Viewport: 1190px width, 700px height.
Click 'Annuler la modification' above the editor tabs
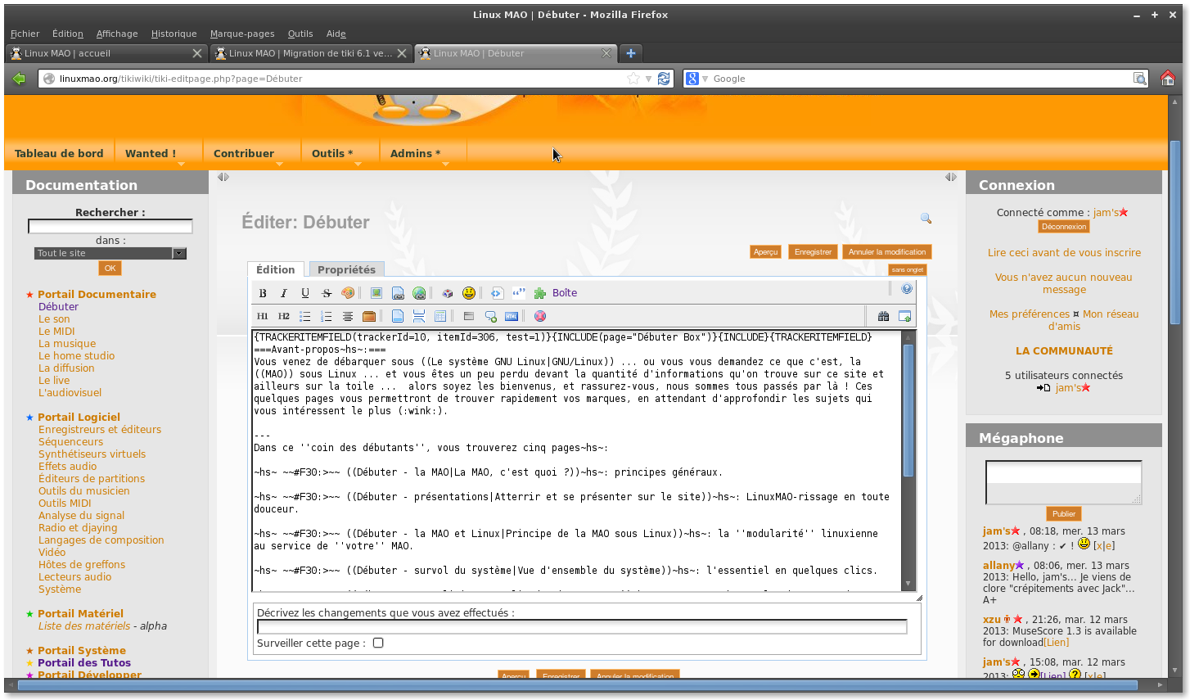pos(887,252)
